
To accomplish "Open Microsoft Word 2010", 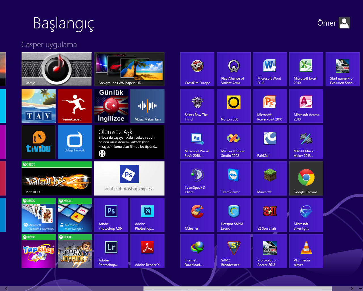I will [270, 69].
